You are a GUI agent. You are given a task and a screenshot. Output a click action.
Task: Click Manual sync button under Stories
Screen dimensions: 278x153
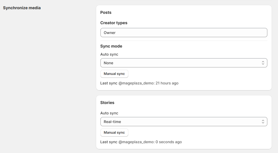point(114,133)
